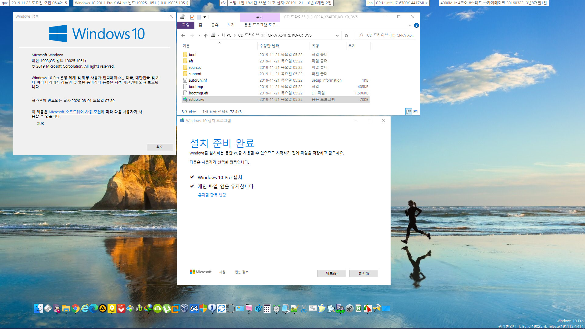Open the new Edge browser icon
The height and width of the screenshot is (329, 585).
click(93, 309)
